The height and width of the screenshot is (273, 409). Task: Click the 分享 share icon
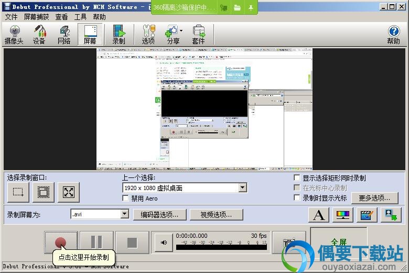[171, 35]
